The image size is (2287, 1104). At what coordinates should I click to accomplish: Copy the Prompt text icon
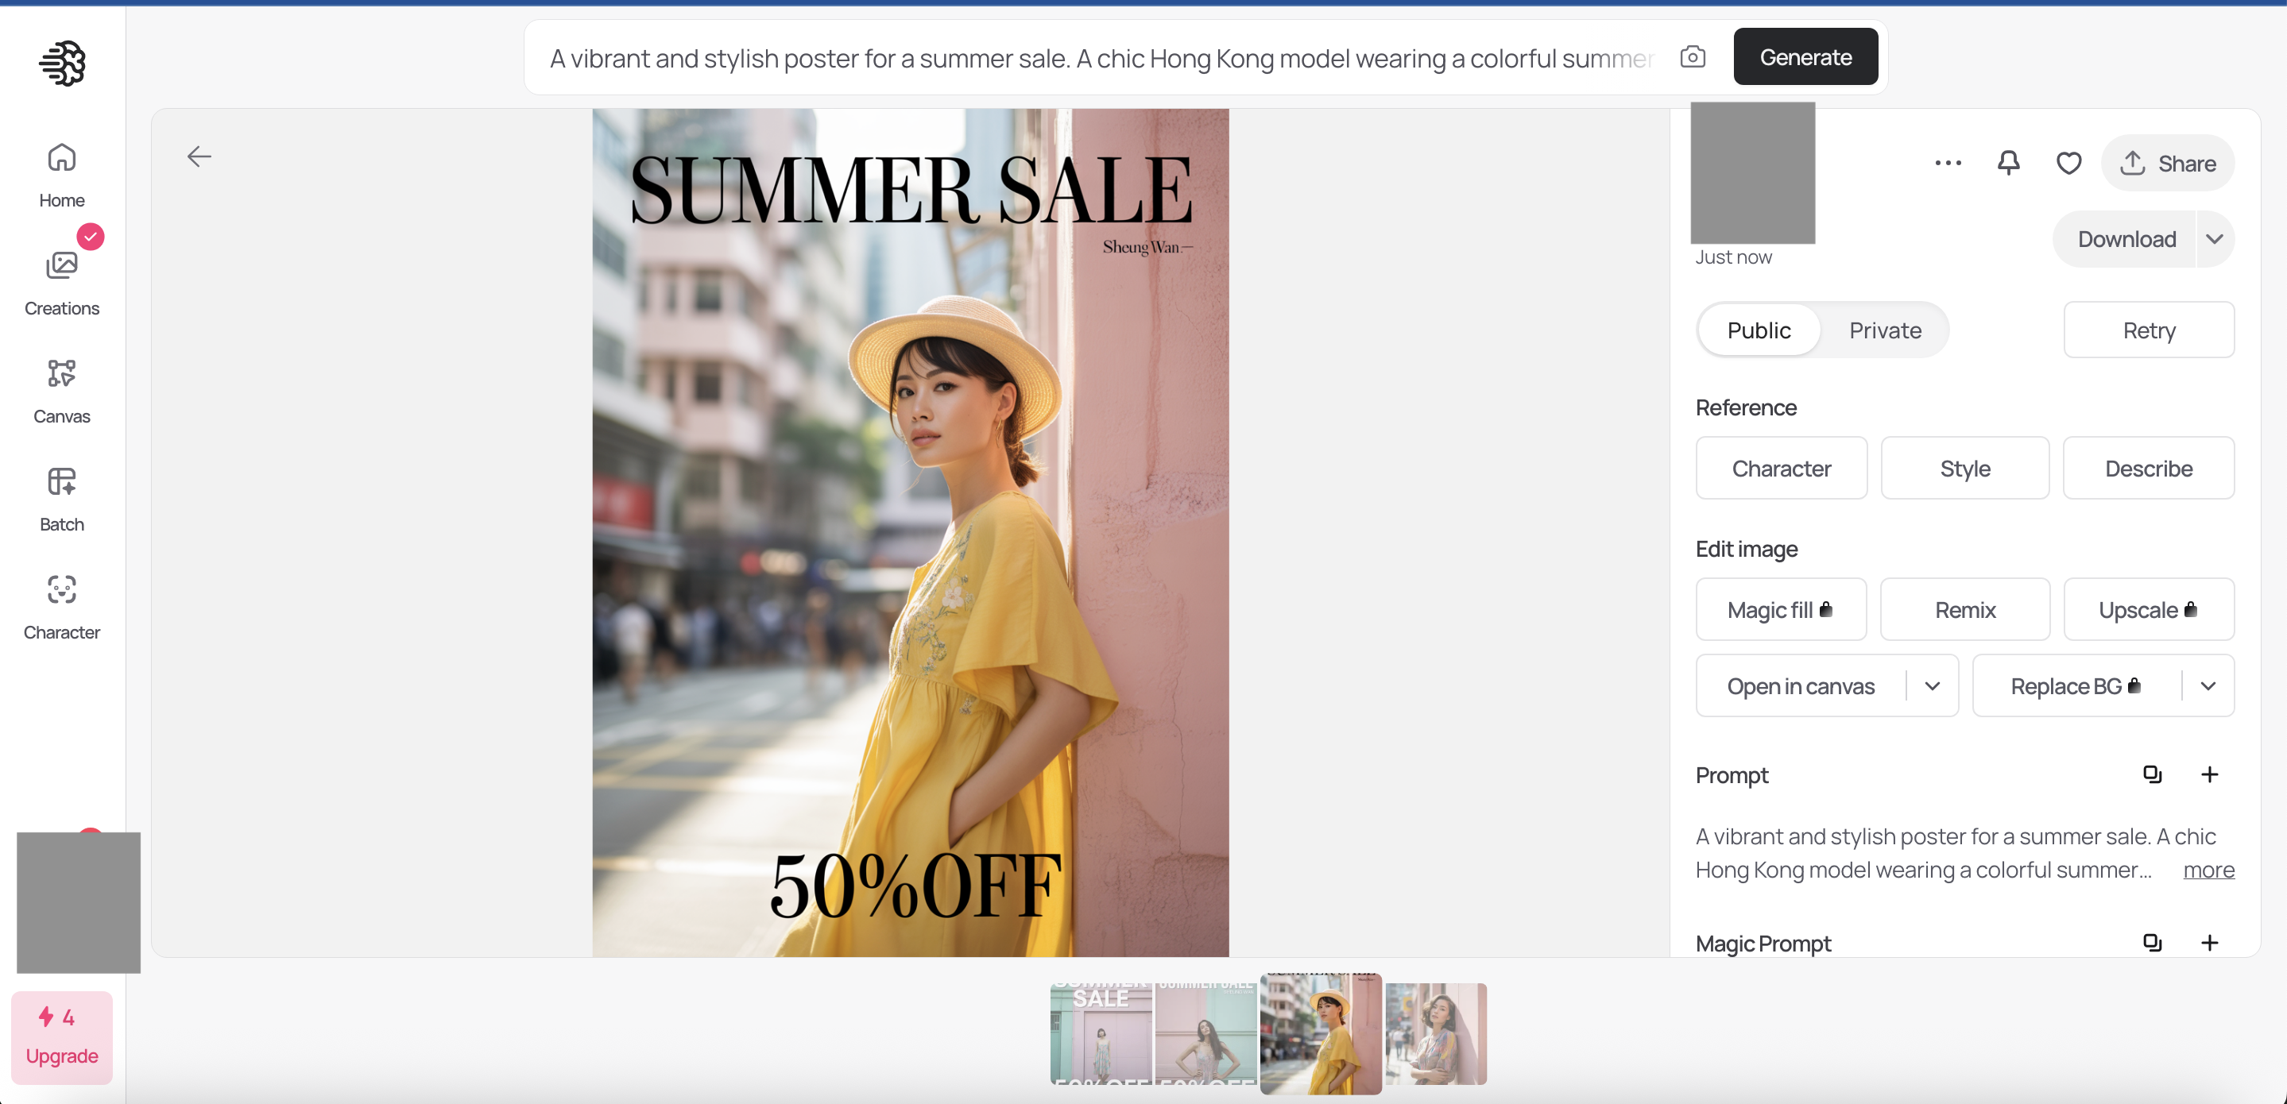click(2152, 774)
